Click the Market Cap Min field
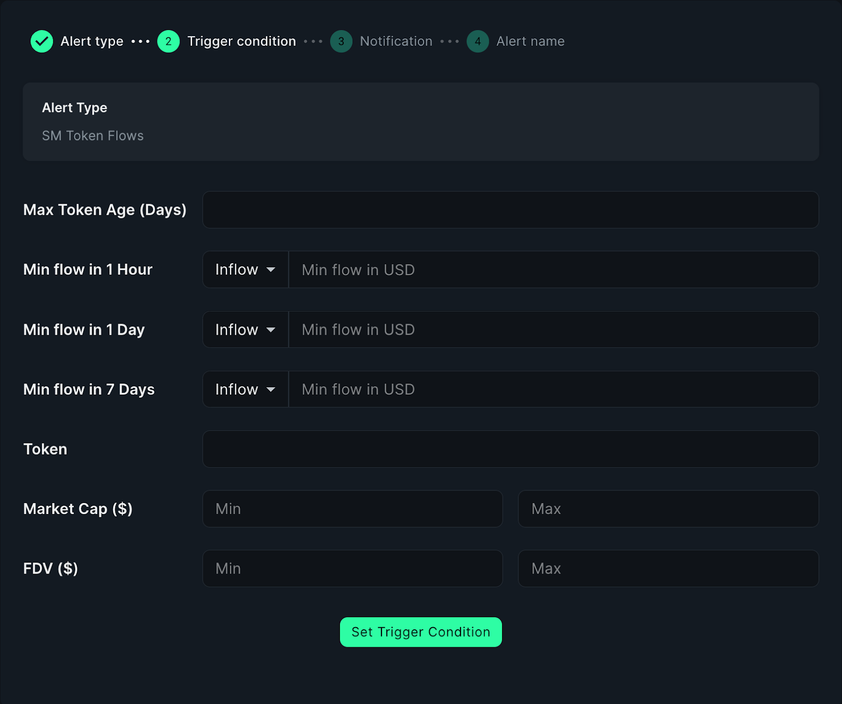 click(x=353, y=509)
